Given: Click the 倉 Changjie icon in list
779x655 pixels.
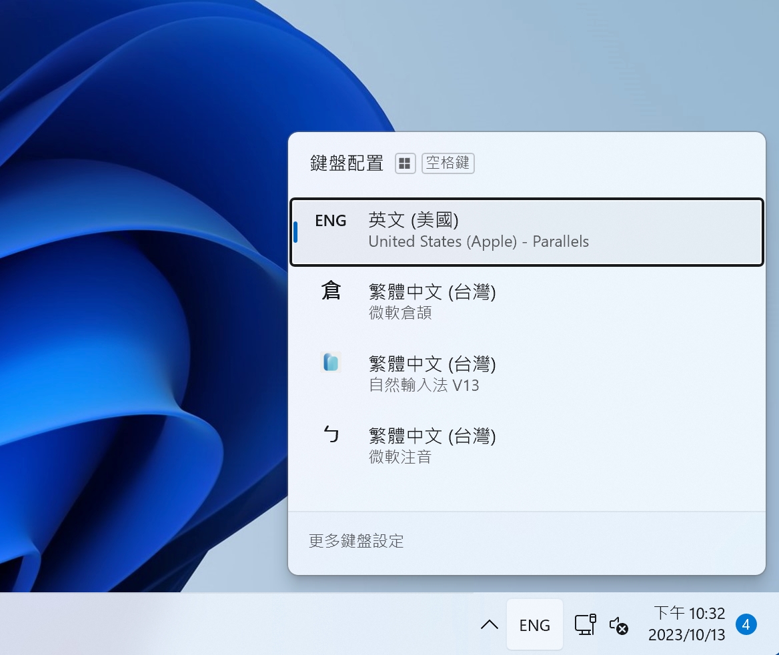Looking at the screenshot, I should (331, 291).
